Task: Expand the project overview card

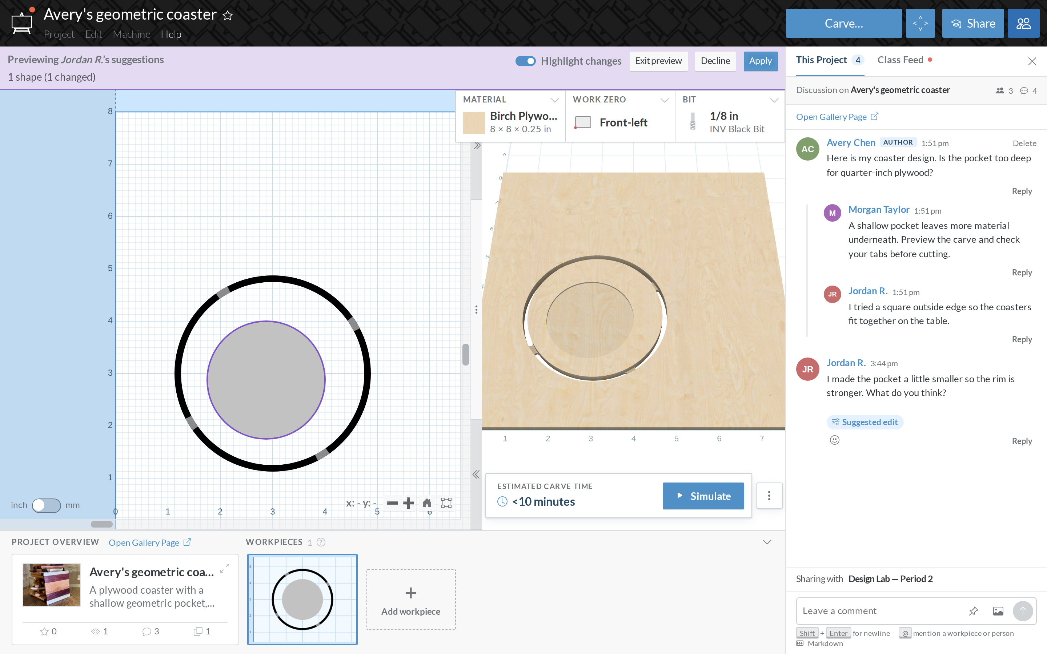Action: click(x=225, y=568)
